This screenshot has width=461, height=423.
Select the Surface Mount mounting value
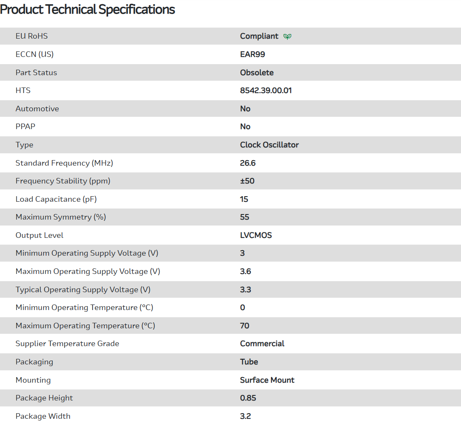(267, 380)
